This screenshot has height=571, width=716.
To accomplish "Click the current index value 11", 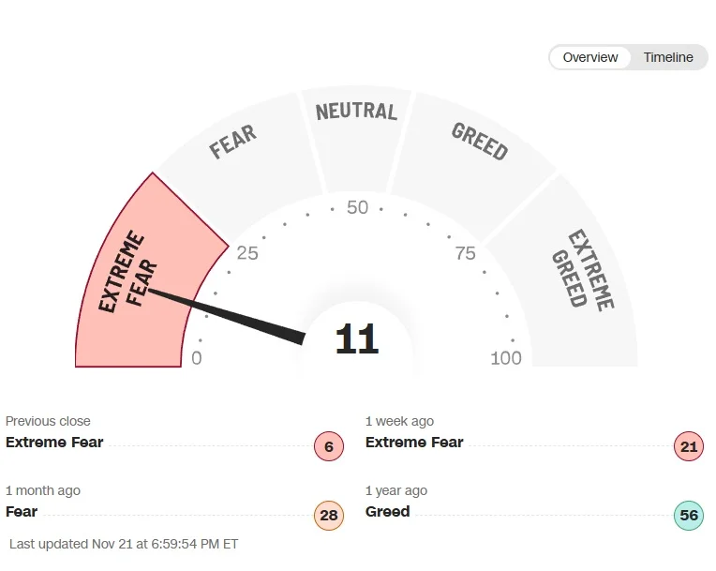I will pos(357,338).
